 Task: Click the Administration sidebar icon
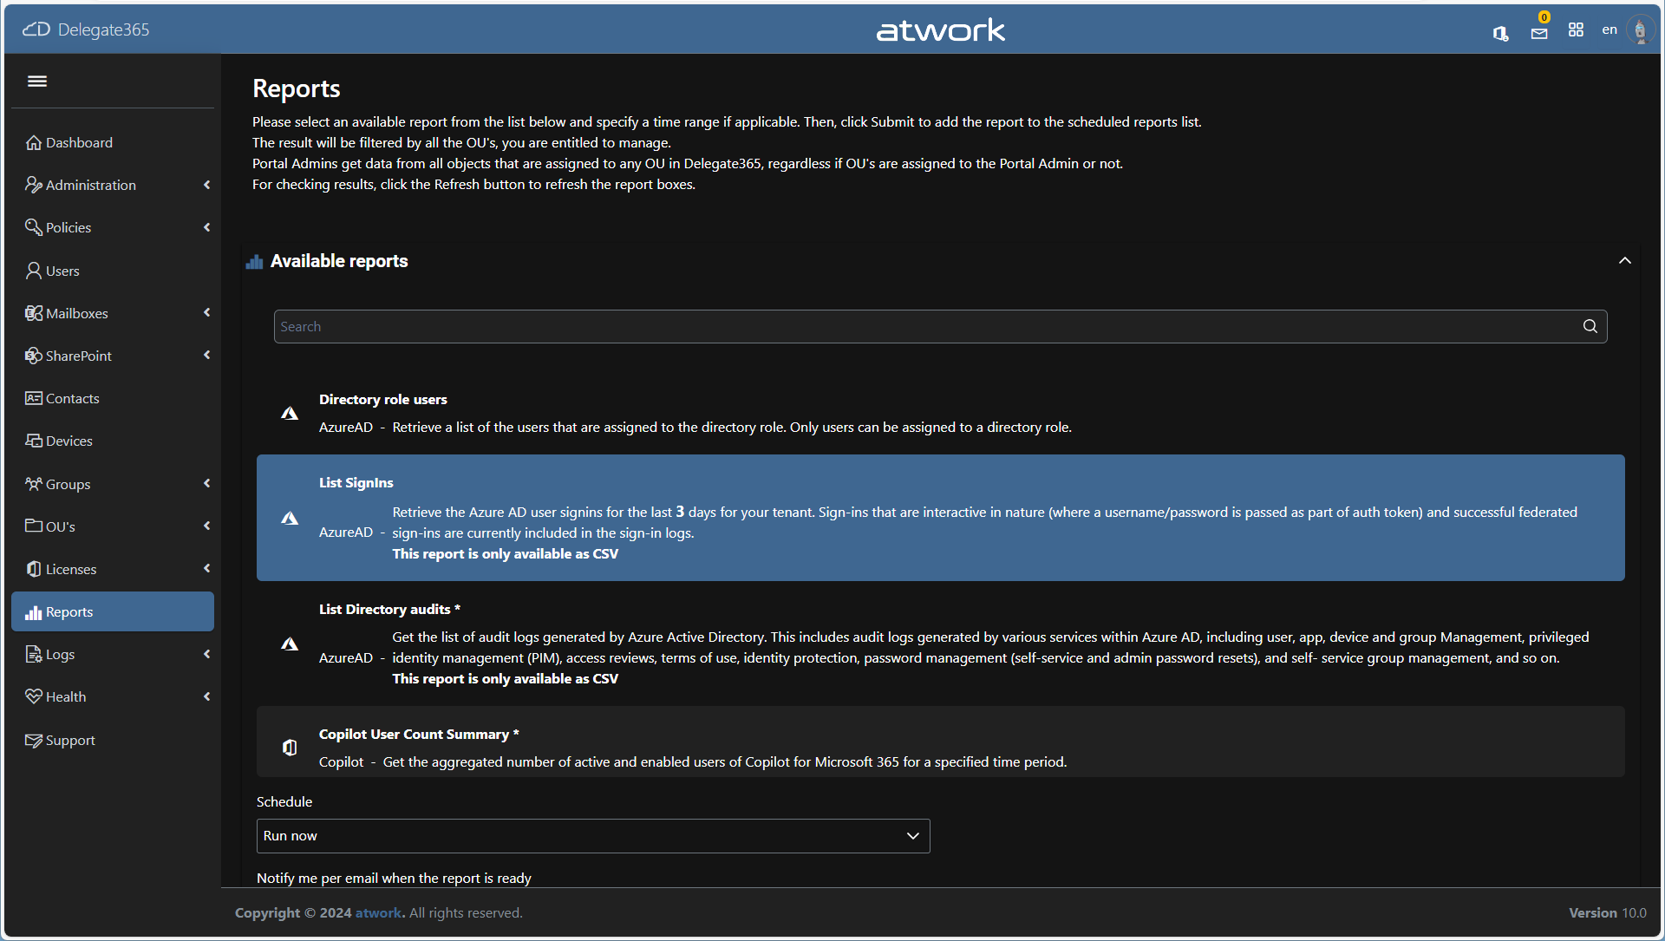point(34,185)
